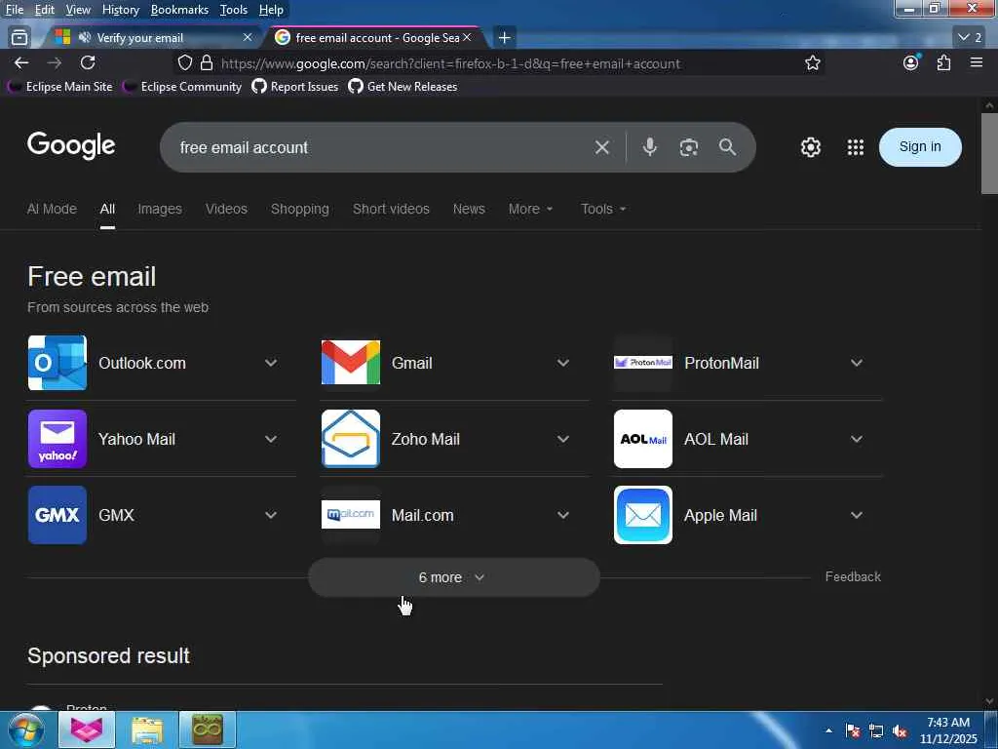
Task: Expand the Yahoo Mail entry
Action: pos(271,439)
